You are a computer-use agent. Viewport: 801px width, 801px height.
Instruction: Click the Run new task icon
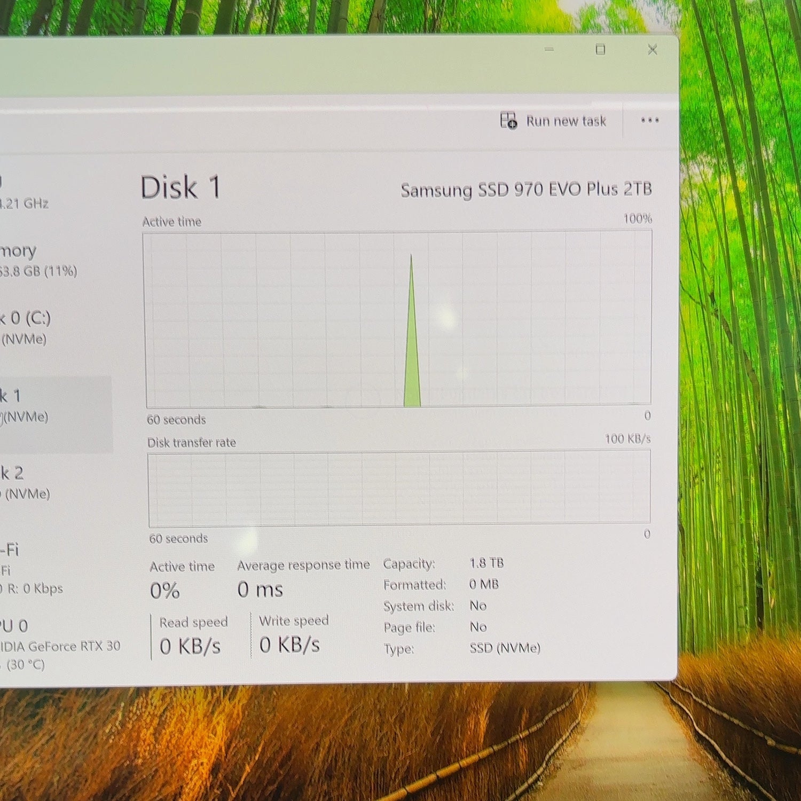508,121
